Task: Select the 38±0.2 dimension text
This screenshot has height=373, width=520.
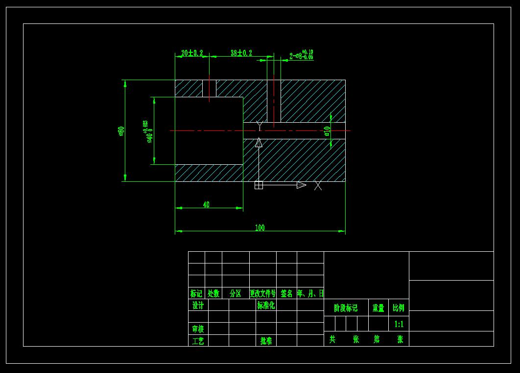Action: [x=241, y=53]
